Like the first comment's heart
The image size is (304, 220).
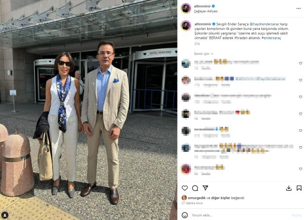pyautogui.click(x=301, y=63)
